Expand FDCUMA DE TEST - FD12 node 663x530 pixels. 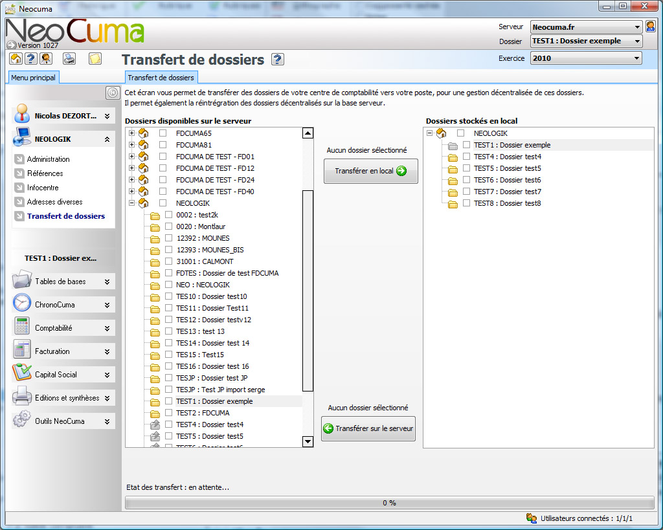(x=132, y=168)
